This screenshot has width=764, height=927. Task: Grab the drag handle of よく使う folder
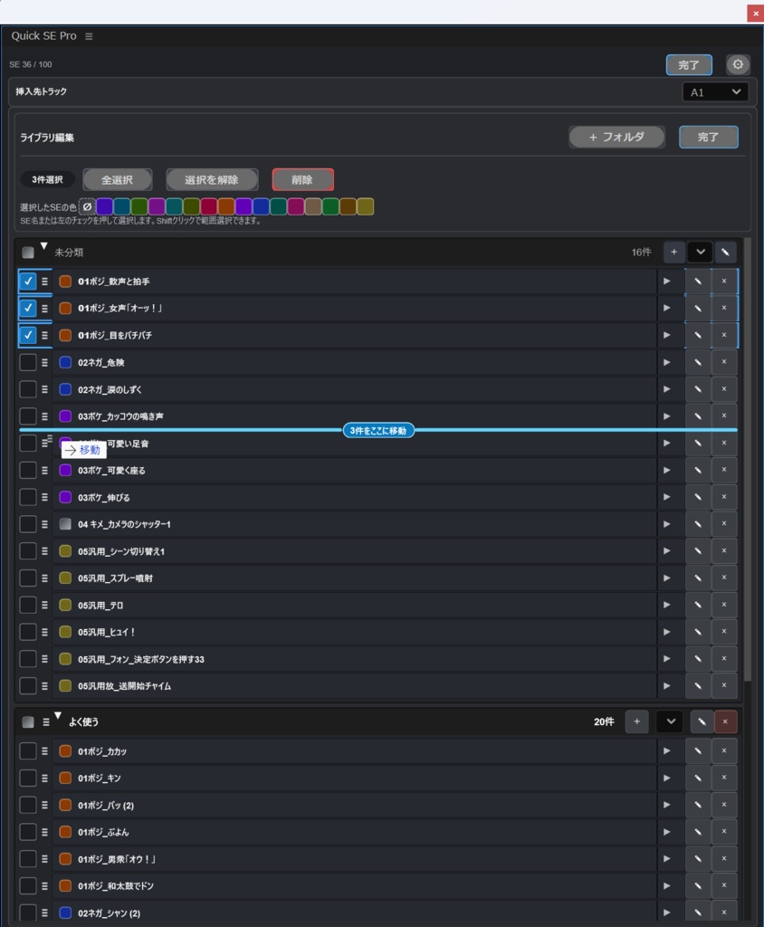pyautogui.click(x=45, y=722)
